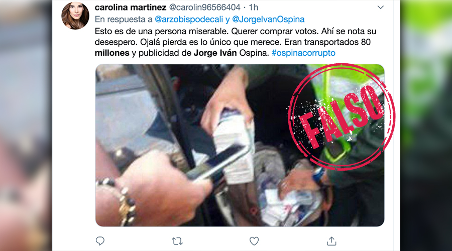Click the bold name Jorge Iván
The width and height of the screenshot is (452, 251).
[215, 53]
